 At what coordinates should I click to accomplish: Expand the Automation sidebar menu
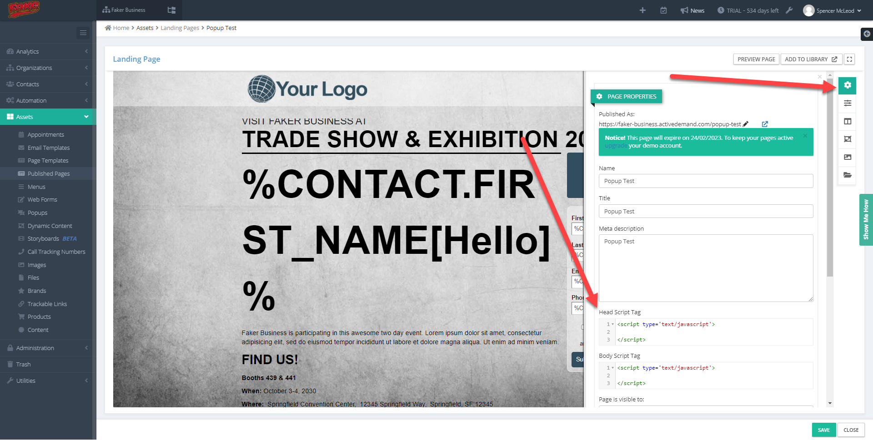pyautogui.click(x=46, y=101)
